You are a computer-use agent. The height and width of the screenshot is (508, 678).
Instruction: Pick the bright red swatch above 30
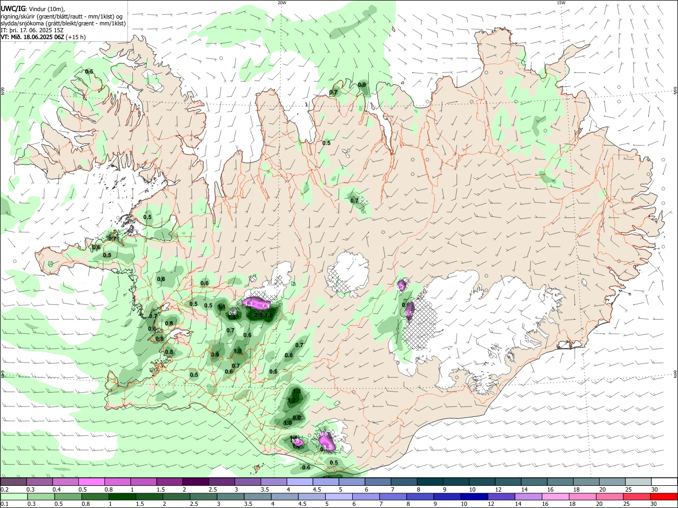[664, 496]
